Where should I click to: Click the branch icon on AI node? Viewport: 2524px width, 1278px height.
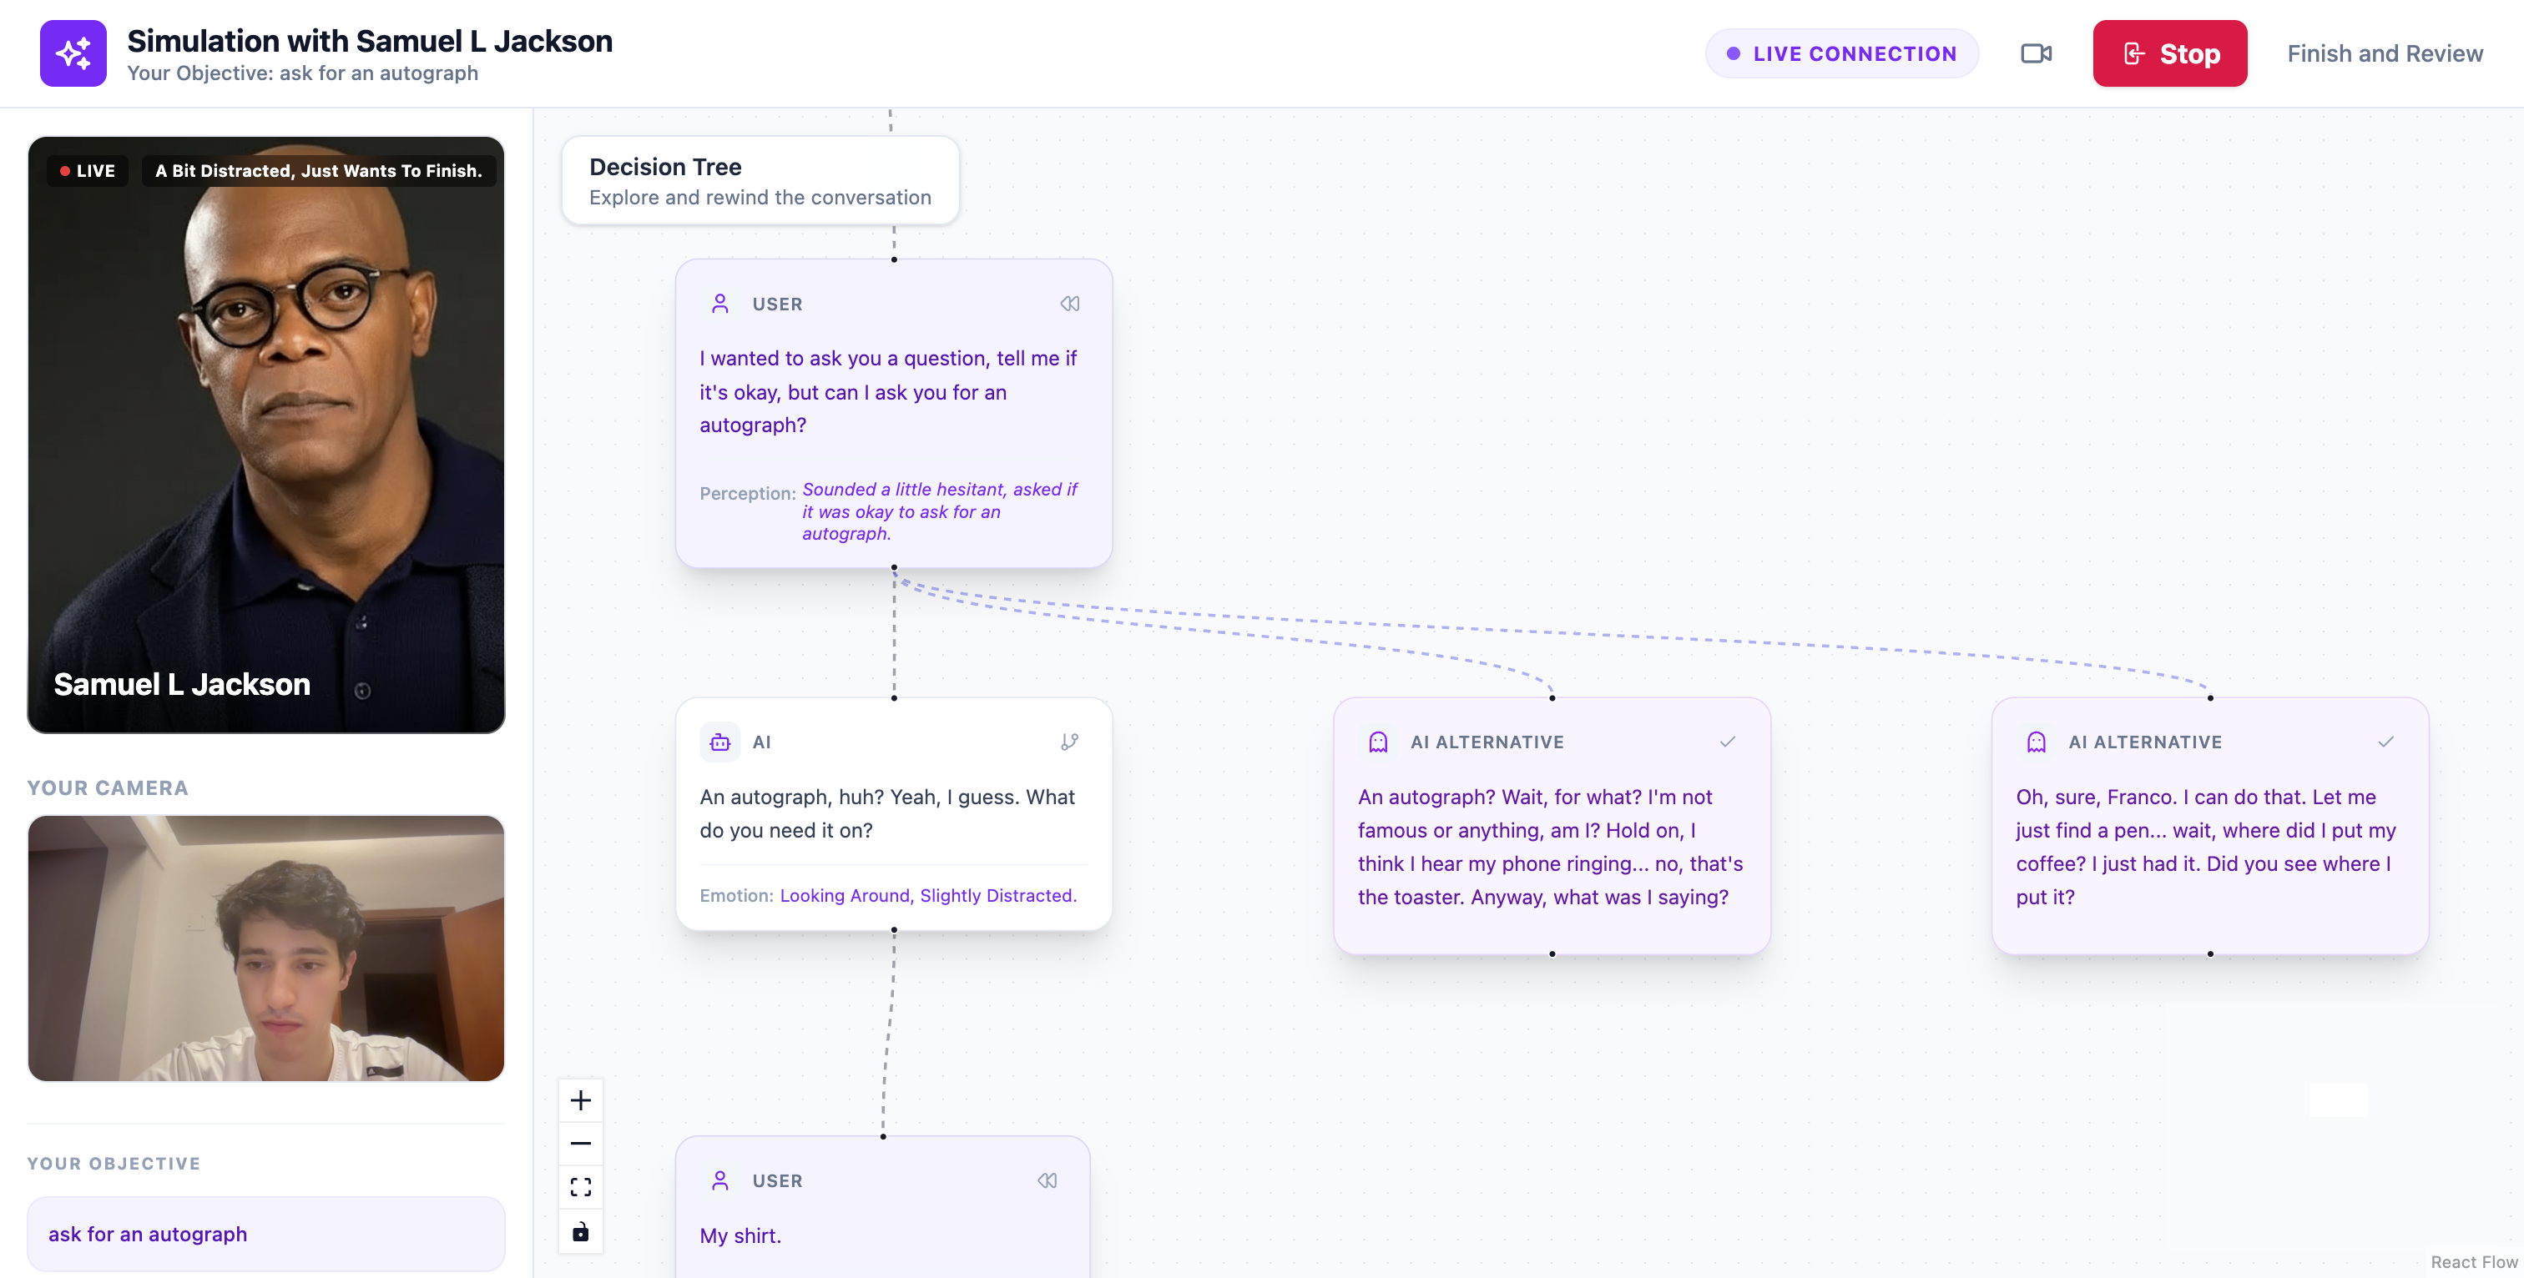(x=1069, y=742)
